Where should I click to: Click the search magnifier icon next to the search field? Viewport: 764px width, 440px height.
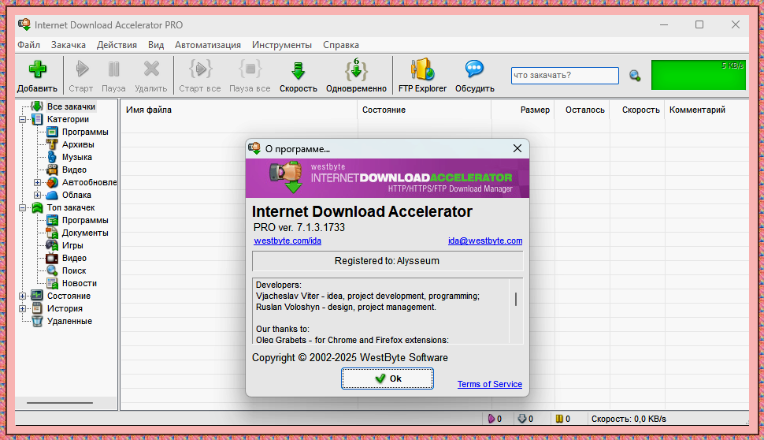pos(634,76)
